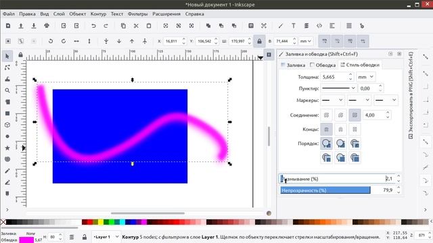The width and height of the screenshot is (433, 243).
Task: Click the Redo arrow icon
Action: click(106, 26)
